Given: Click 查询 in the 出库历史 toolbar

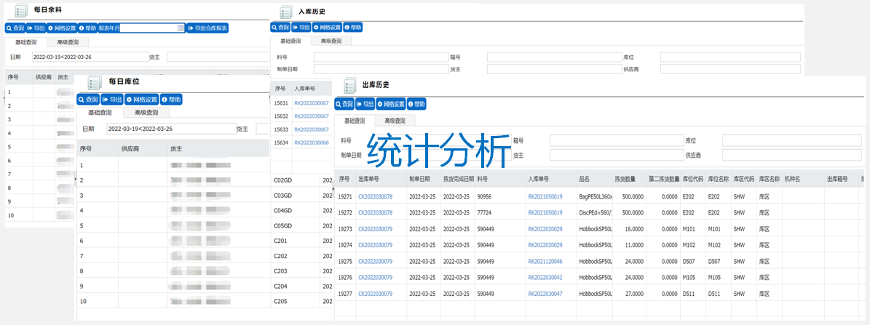Looking at the screenshot, I should [344, 104].
